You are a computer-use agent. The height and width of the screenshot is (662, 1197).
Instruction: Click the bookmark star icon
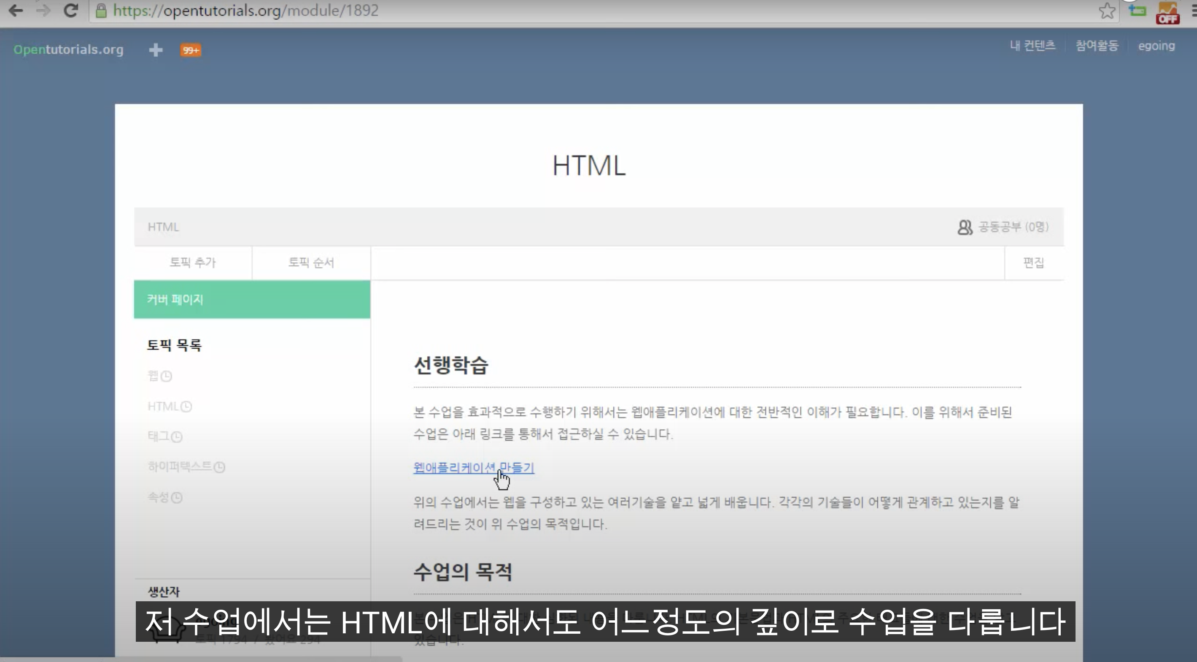(1107, 11)
